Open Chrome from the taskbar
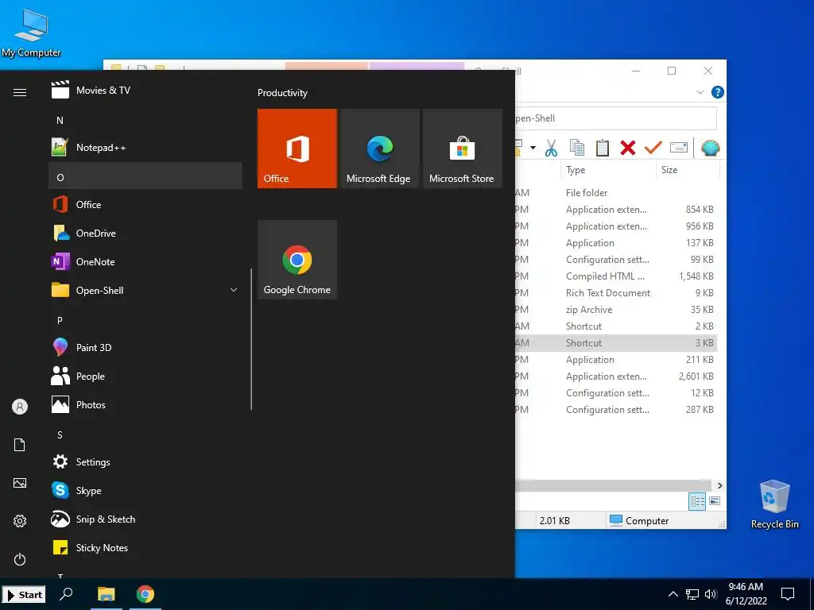 pos(145,594)
